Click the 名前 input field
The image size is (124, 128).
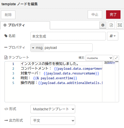pos(68,36)
